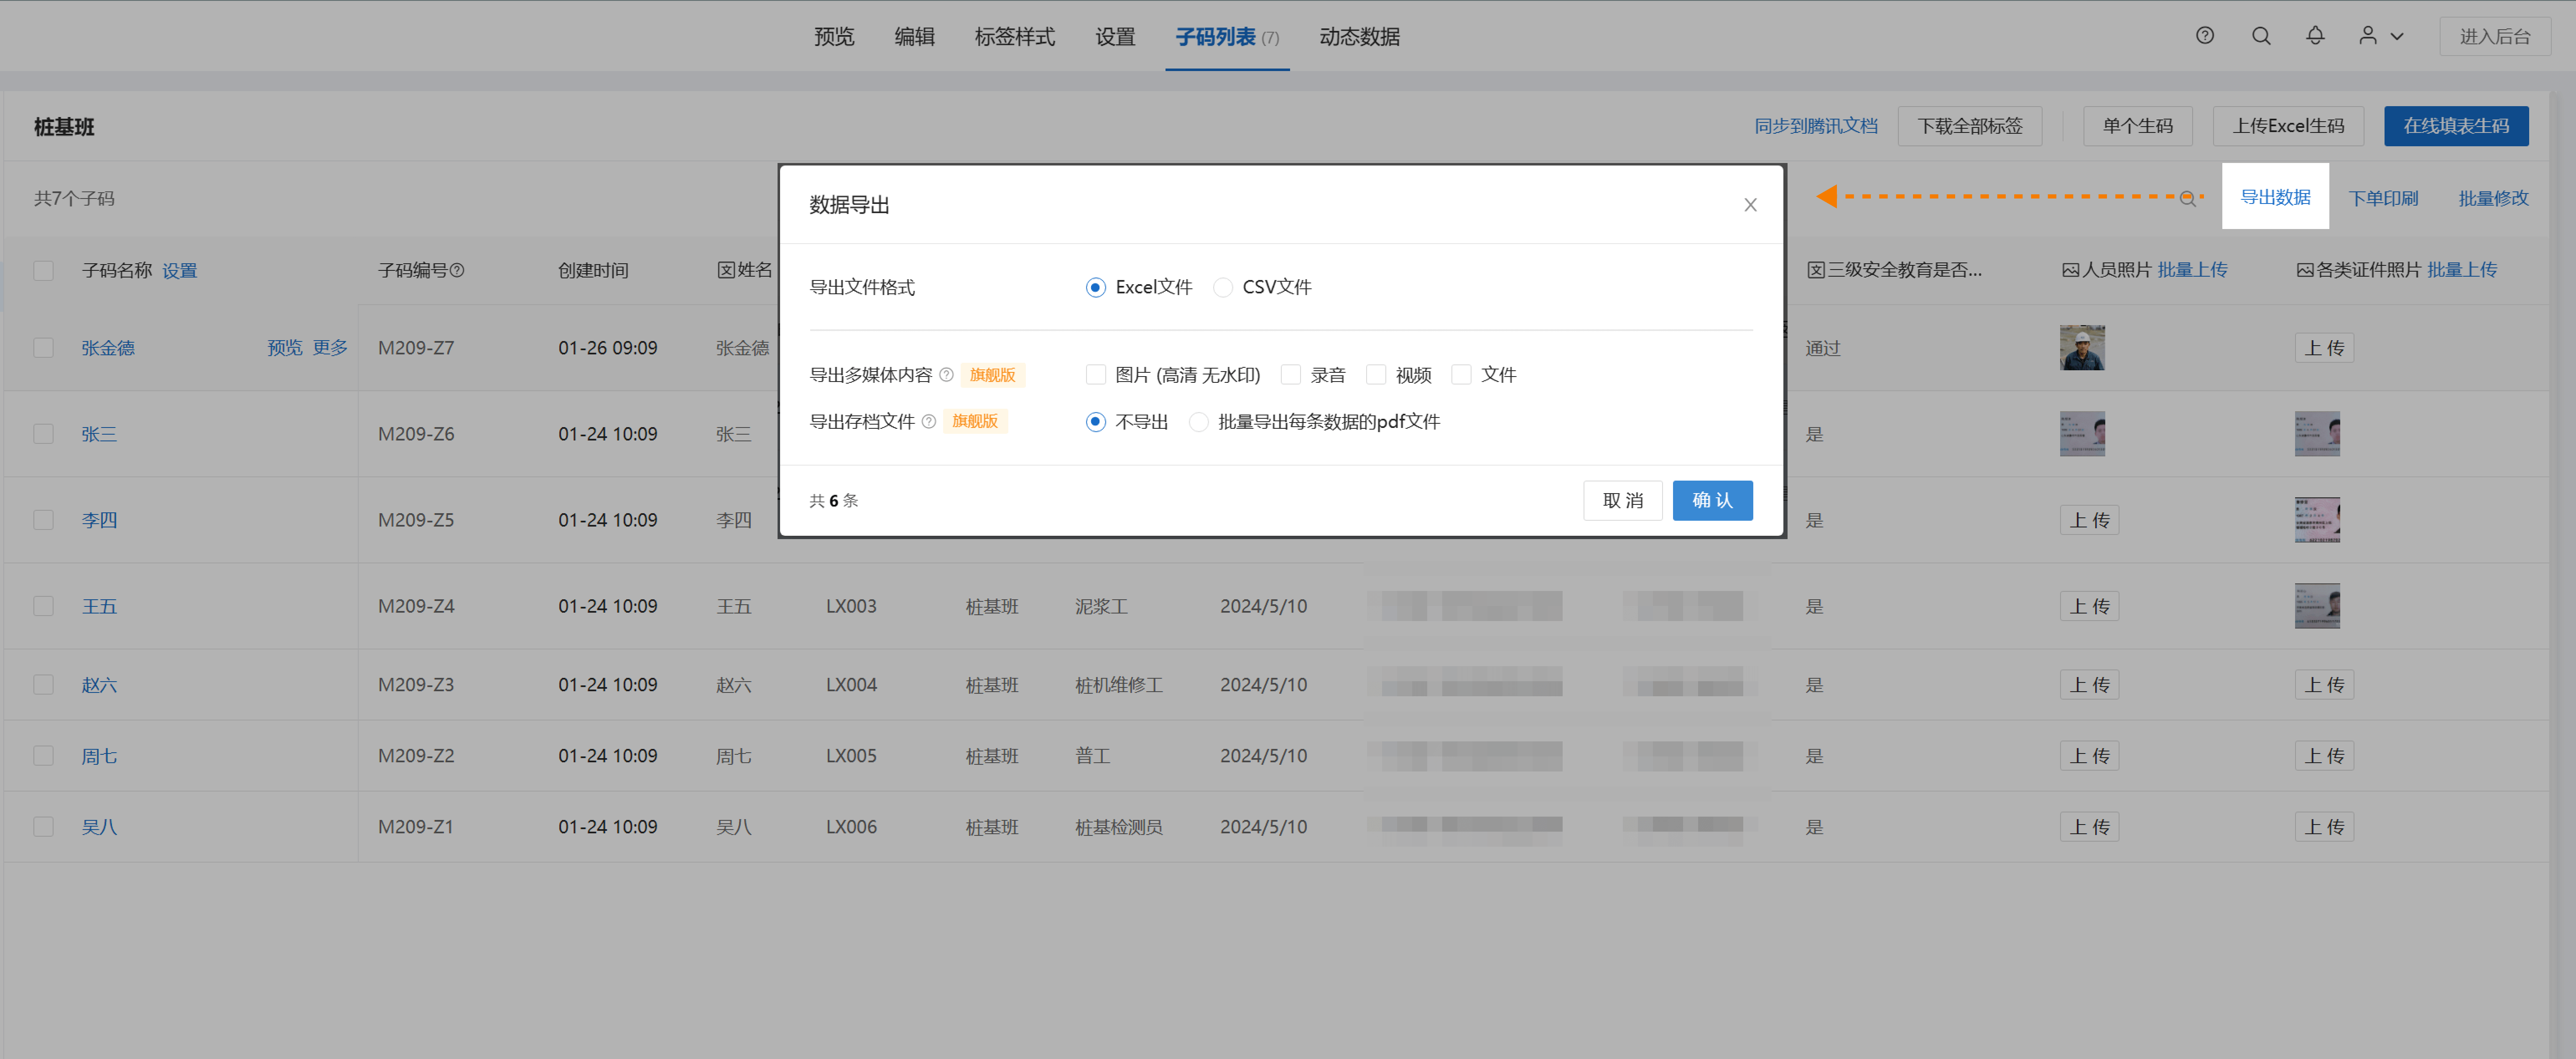The height and width of the screenshot is (1059, 2576).
Task: Click 上传Excel生码 button
Action: 2288,126
